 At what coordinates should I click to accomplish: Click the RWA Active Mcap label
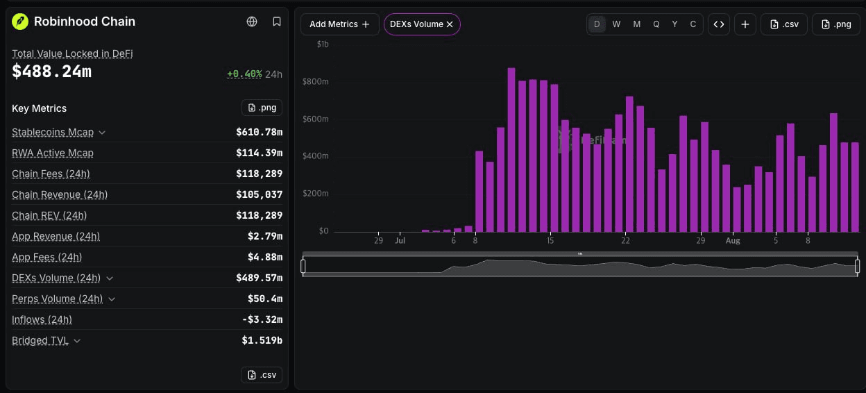coord(53,153)
